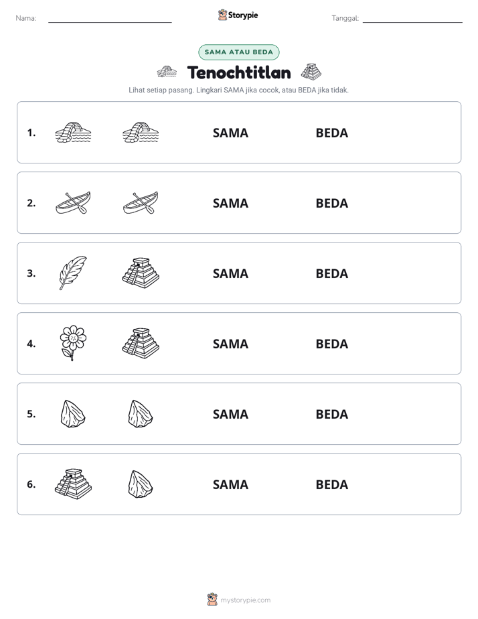Click the Storypie logo at top
This screenshot has width=478, height=619.
[x=238, y=15]
